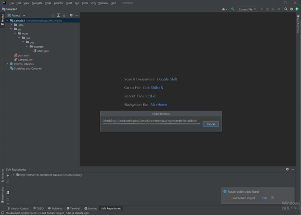
Task: Toggle the Structure side tool window
Action: [x=2, y=175]
